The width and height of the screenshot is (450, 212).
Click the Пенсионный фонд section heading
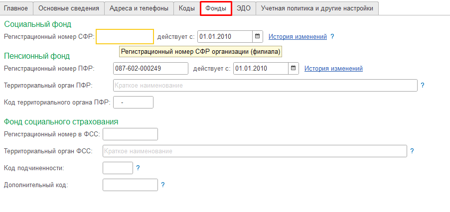37,56
